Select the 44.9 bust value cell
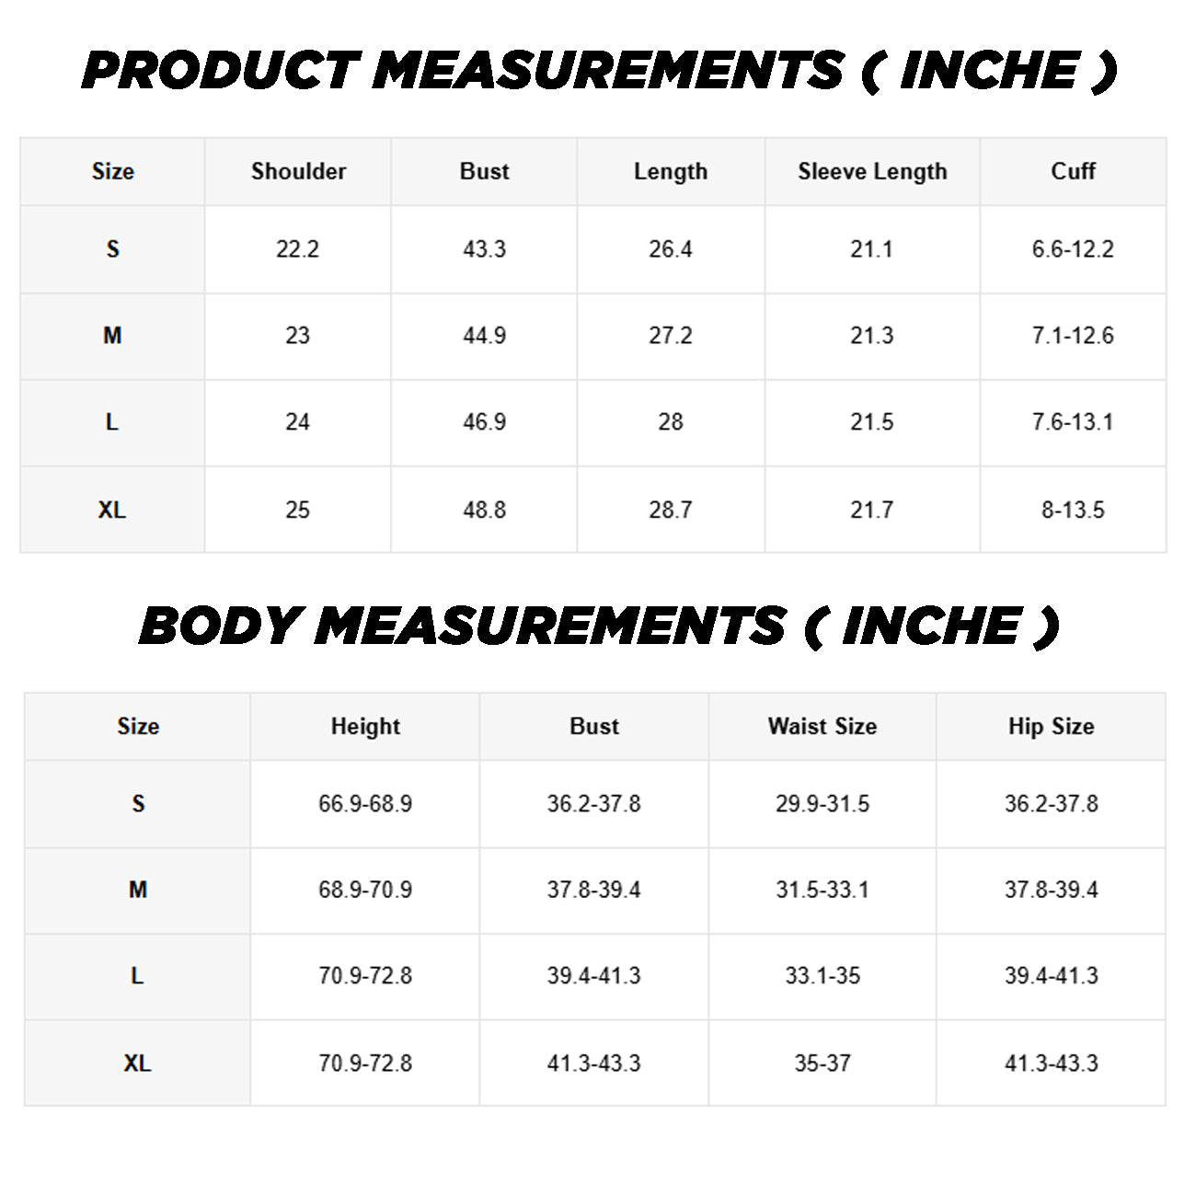 [484, 336]
